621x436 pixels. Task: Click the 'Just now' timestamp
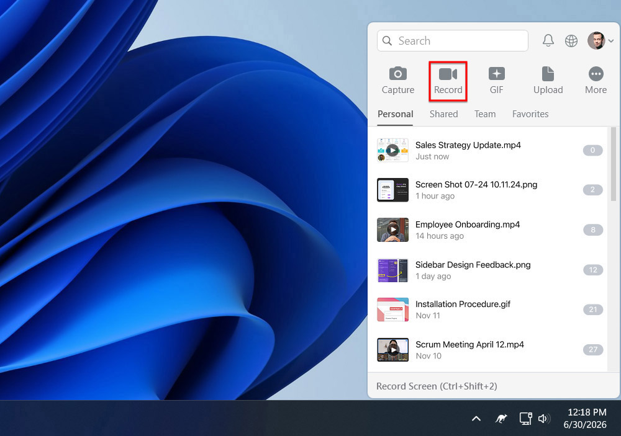(432, 157)
